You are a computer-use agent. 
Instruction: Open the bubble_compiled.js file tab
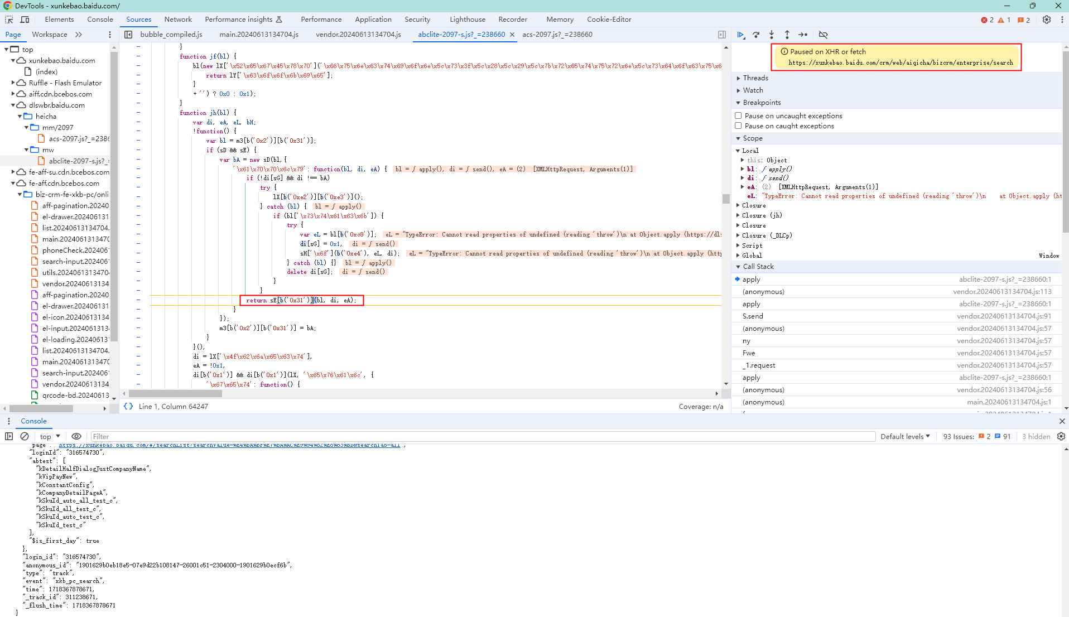[x=171, y=35]
